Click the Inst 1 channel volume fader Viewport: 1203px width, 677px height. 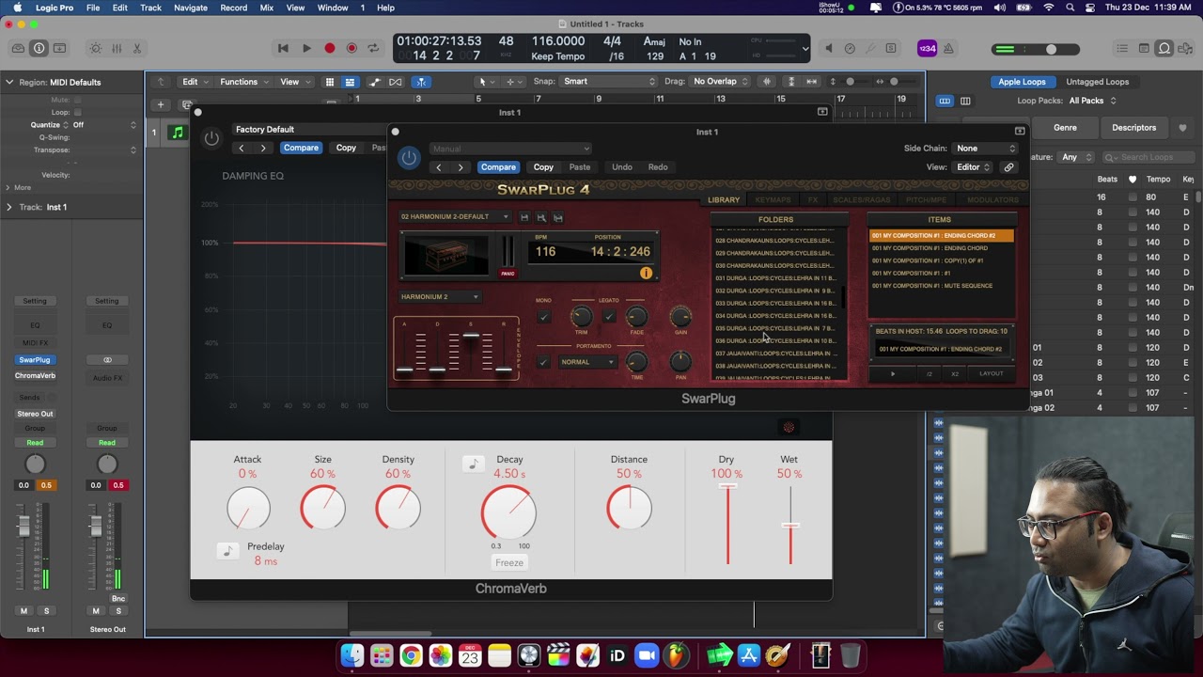click(x=23, y=527)
